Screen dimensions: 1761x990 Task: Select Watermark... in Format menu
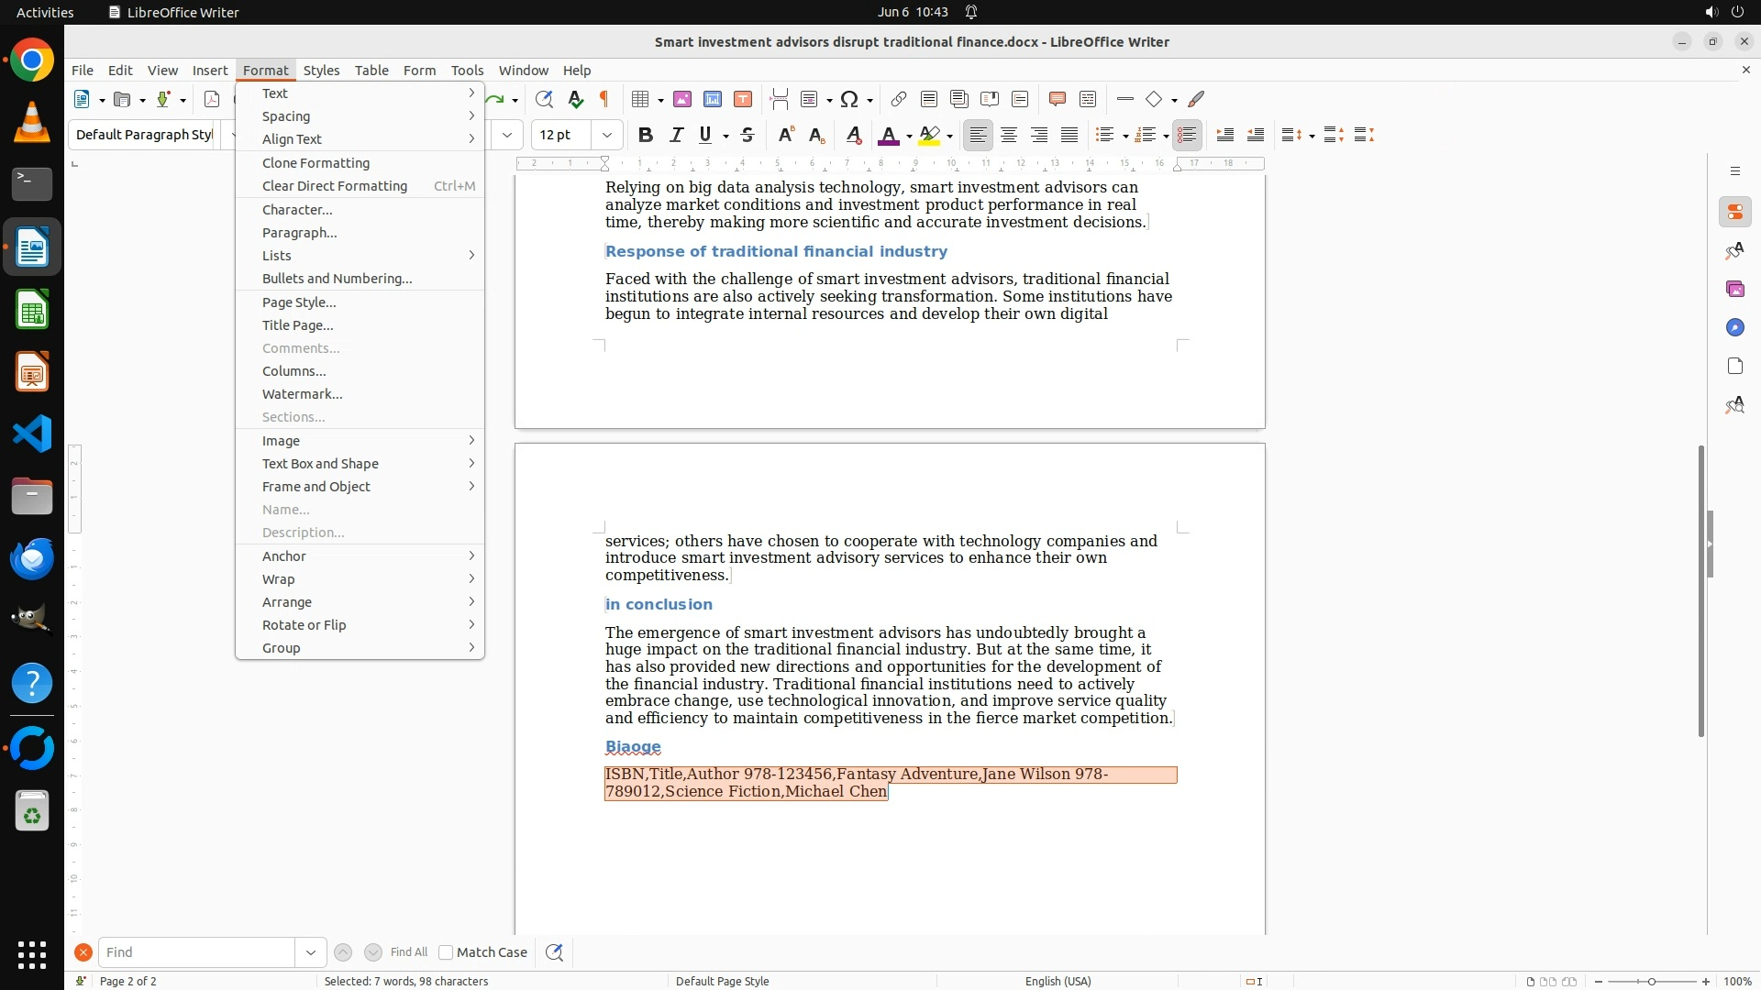pos(302,394)
